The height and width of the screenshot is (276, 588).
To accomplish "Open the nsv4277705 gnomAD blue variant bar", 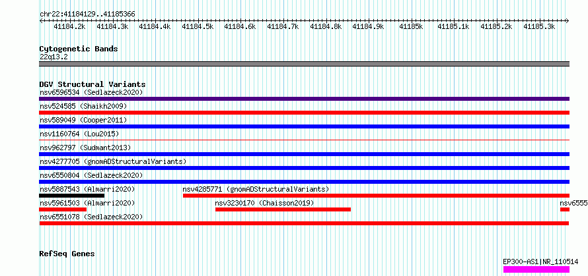I will pyautogui.click(x=304, y=168).
